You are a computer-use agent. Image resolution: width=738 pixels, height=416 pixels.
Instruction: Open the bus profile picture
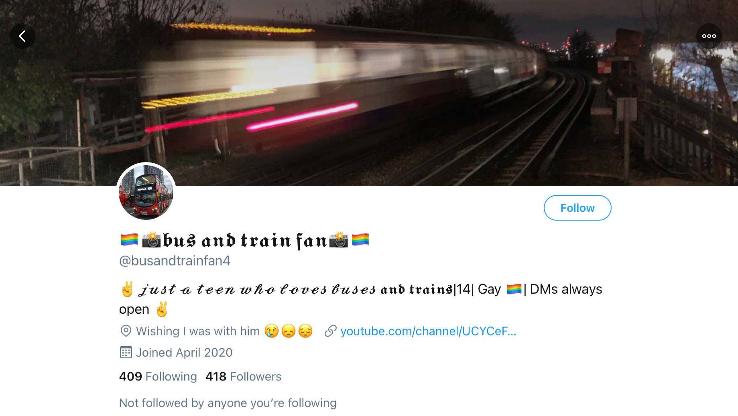point(146,192)
